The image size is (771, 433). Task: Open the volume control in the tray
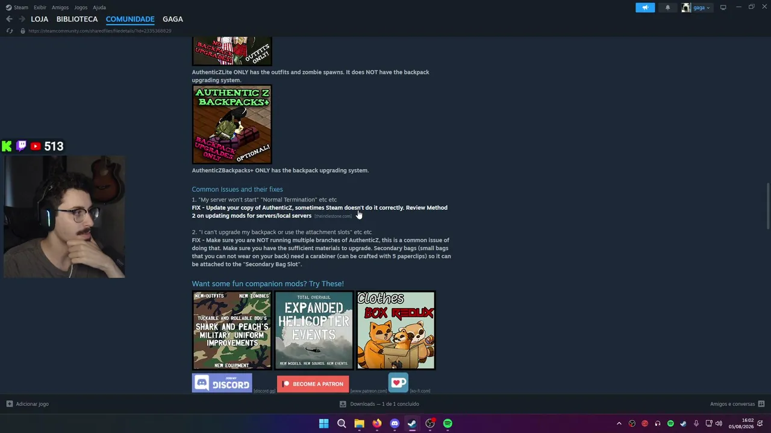point(719,423)
